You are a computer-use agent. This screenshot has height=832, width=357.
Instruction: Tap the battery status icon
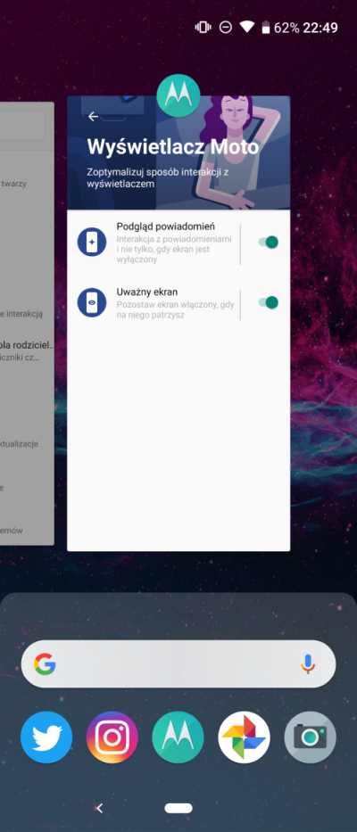(x=266, y=28)
